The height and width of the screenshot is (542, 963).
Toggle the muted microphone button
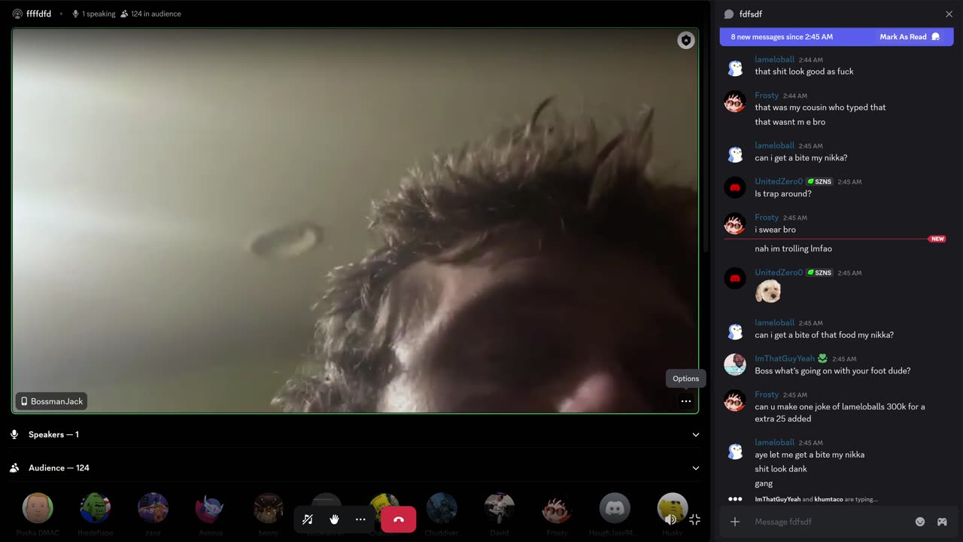307,519
